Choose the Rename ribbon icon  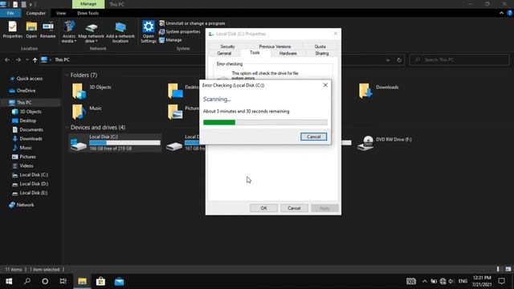point(48,30)
